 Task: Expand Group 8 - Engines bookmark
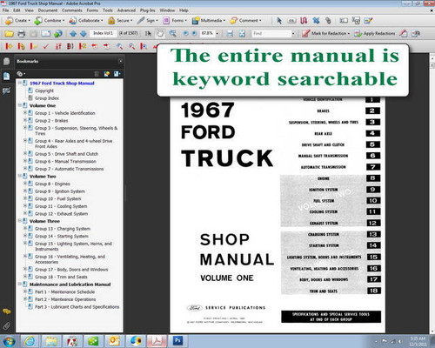pyautogui.click(x=25, y=184)
